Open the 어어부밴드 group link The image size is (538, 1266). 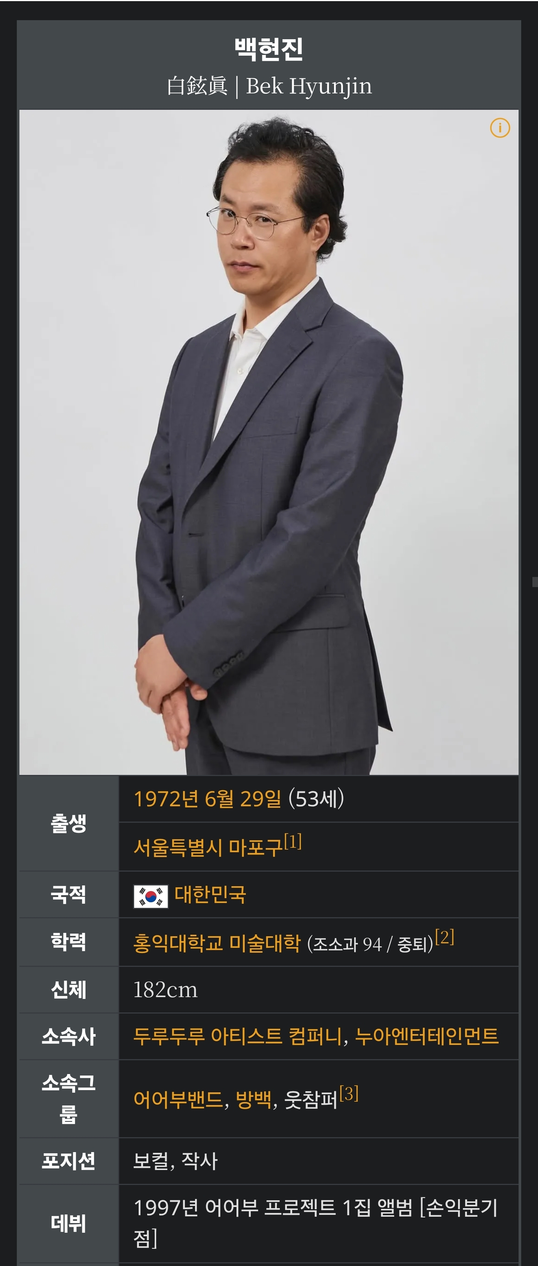(179, 1099)
